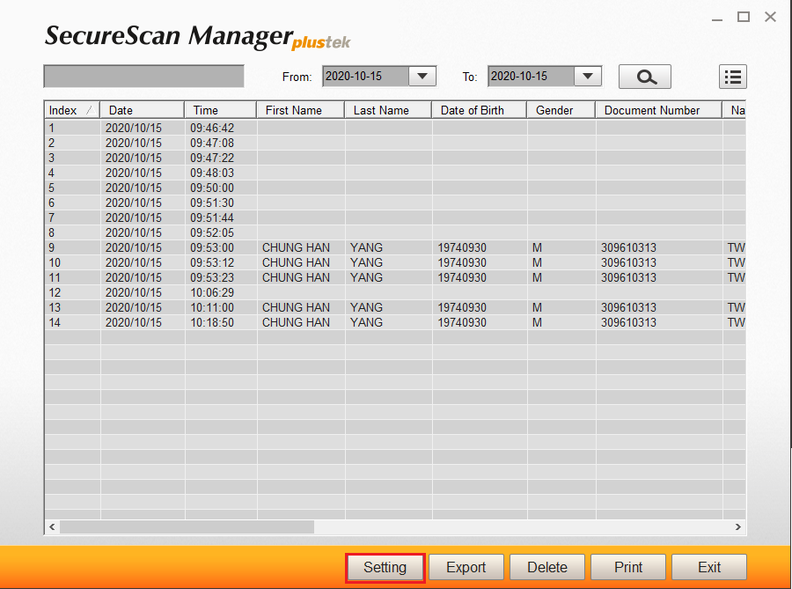Click the magnifier search button
The width and height of the screenshot is (792, 589).
click(644, 77)
